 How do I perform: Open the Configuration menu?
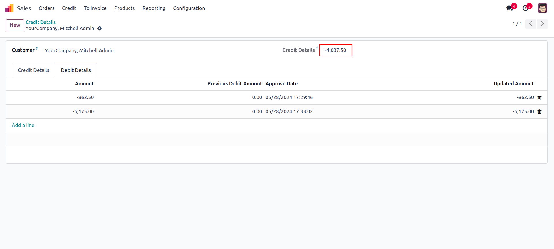tap(189, 8)
